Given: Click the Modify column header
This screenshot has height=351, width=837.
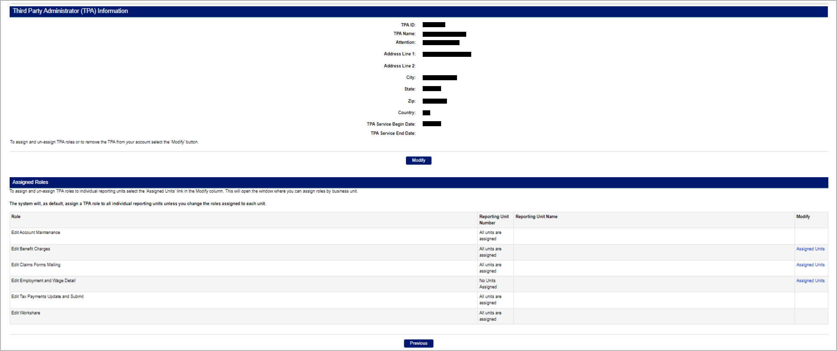Looking at the screenshot, I should click(x=803, y=217).
